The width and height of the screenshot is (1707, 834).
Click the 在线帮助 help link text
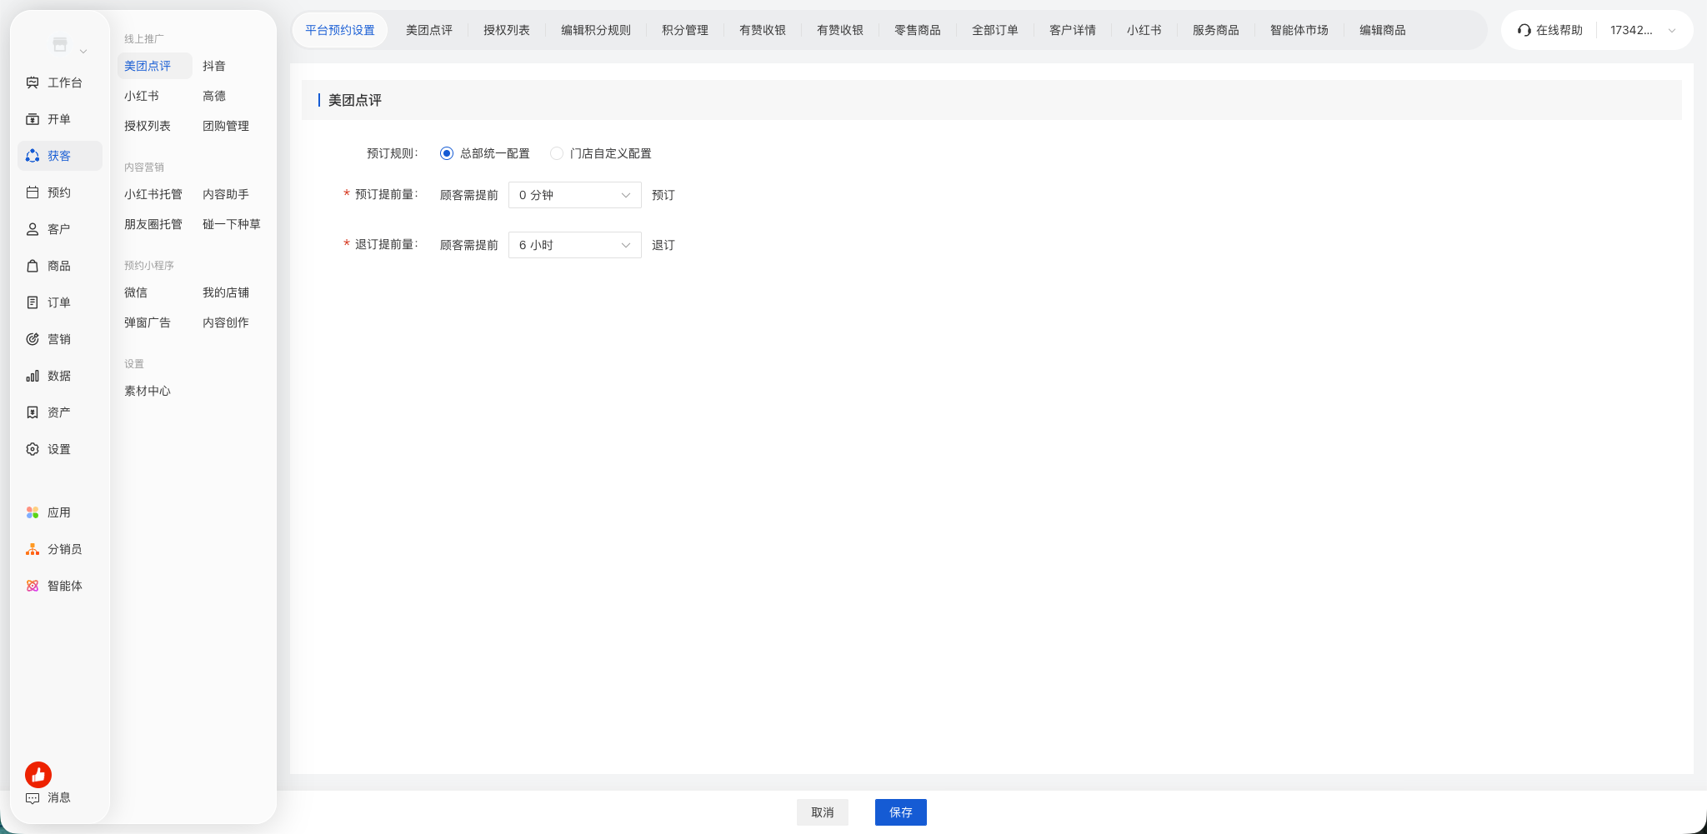1559,30
